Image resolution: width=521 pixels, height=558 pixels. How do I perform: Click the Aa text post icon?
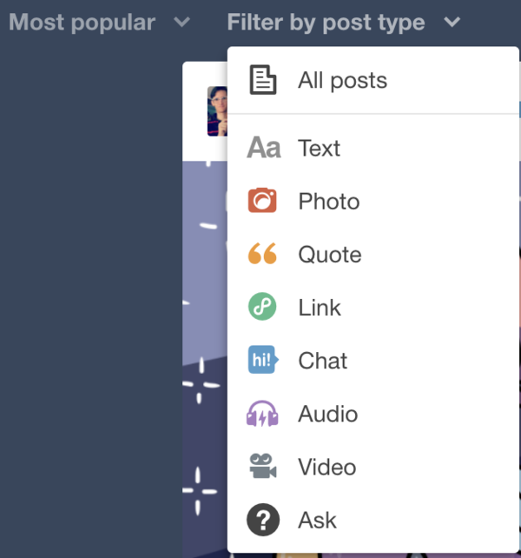pyautogui.click(x=264, y=148)
